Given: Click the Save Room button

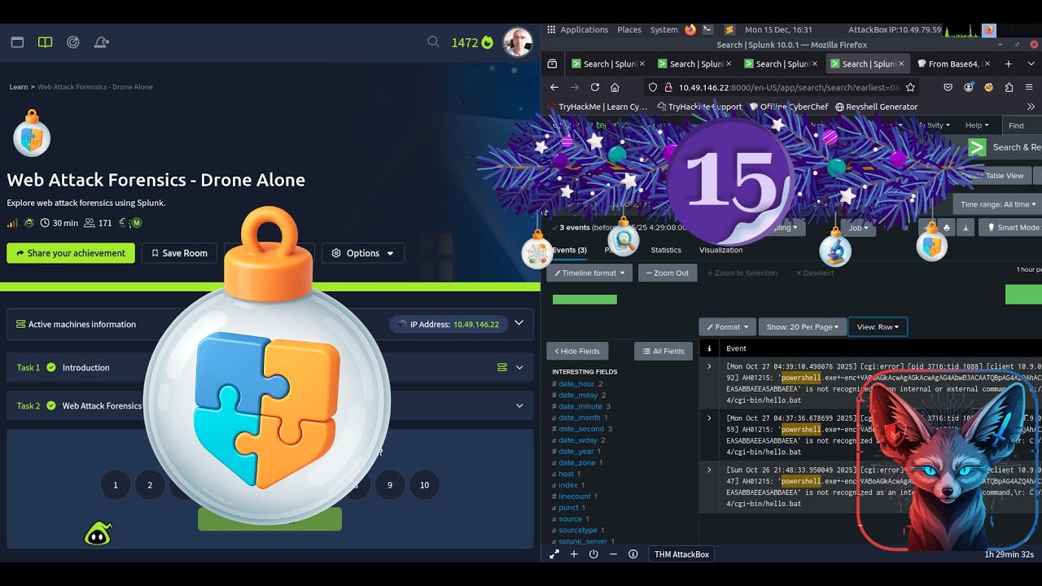Looking at the screenshot, I should (179, 253).
